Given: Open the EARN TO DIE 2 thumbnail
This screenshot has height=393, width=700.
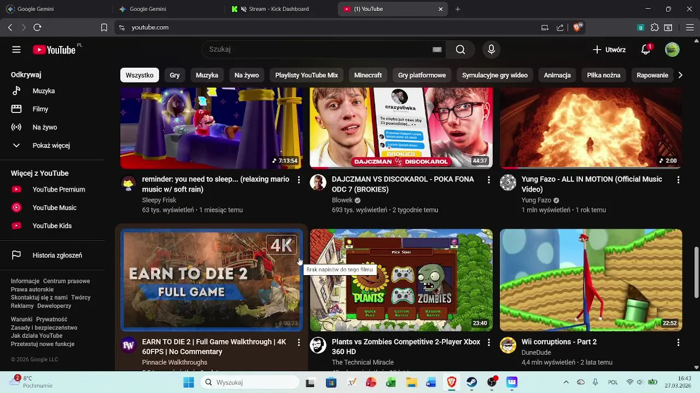Looking at the screenshot, I should (212, 280).
